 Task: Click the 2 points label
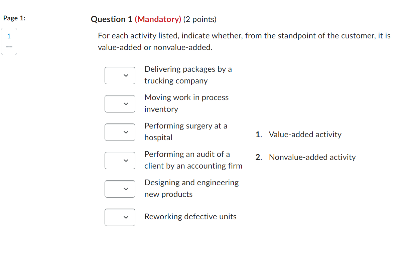(x=200, y=19)
